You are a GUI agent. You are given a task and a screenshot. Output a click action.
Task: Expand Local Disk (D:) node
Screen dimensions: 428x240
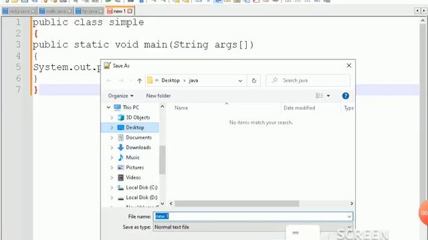coord(112,197)
